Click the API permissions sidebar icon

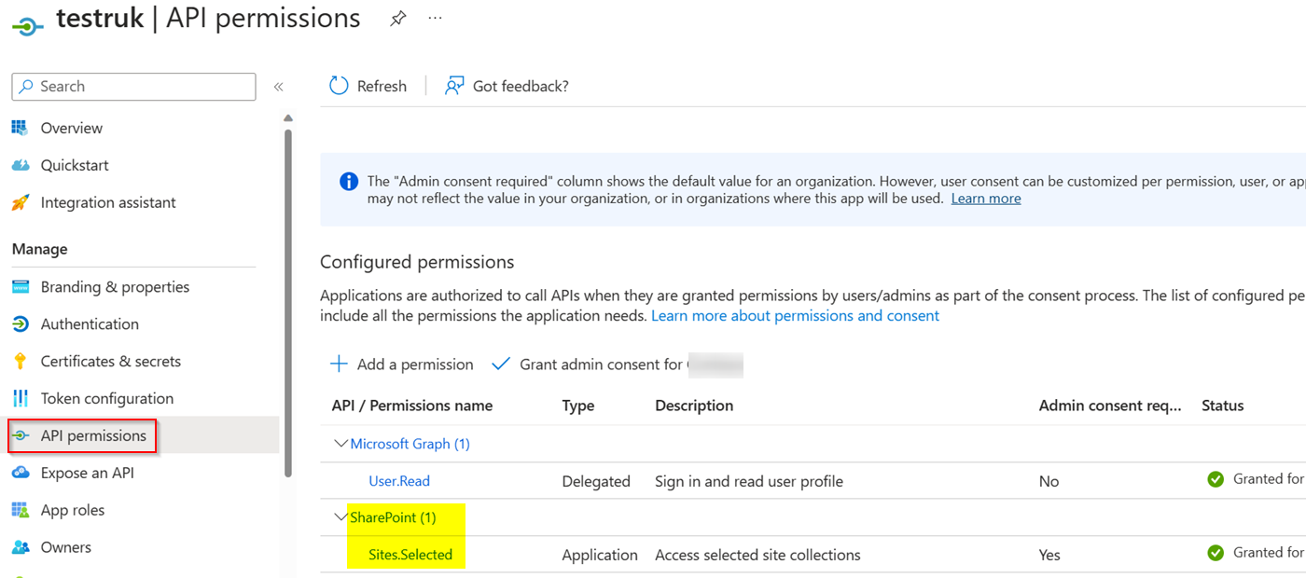click(21, 436)
